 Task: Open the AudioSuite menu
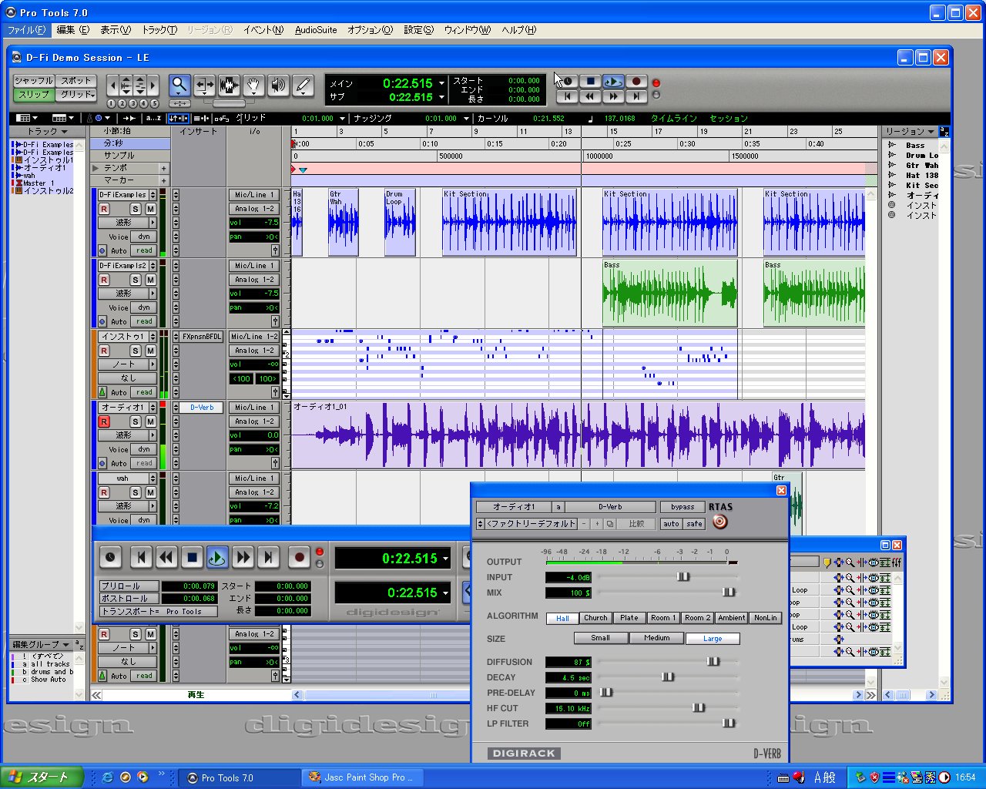[x=316, y=30]
